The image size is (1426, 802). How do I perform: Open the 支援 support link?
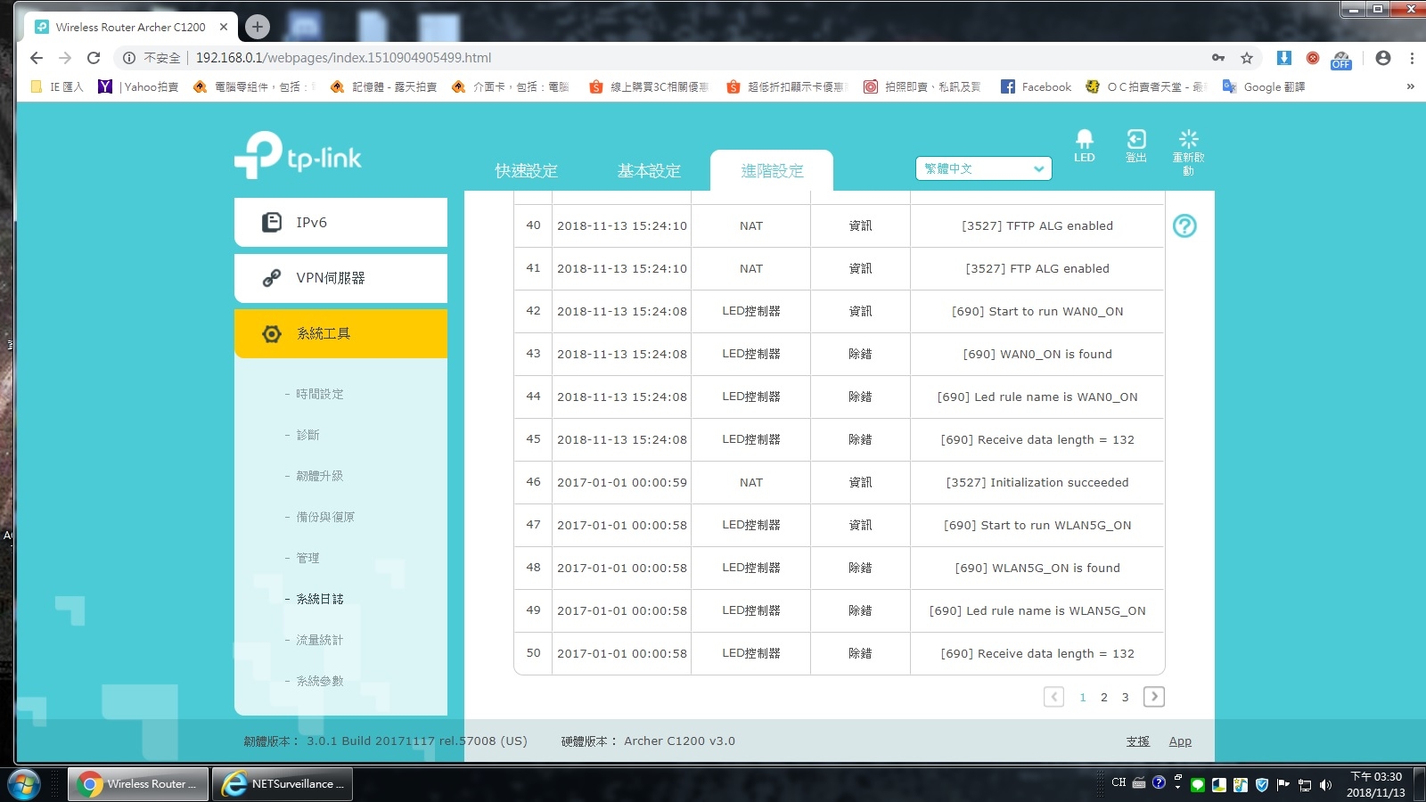tap(1138, 741)
